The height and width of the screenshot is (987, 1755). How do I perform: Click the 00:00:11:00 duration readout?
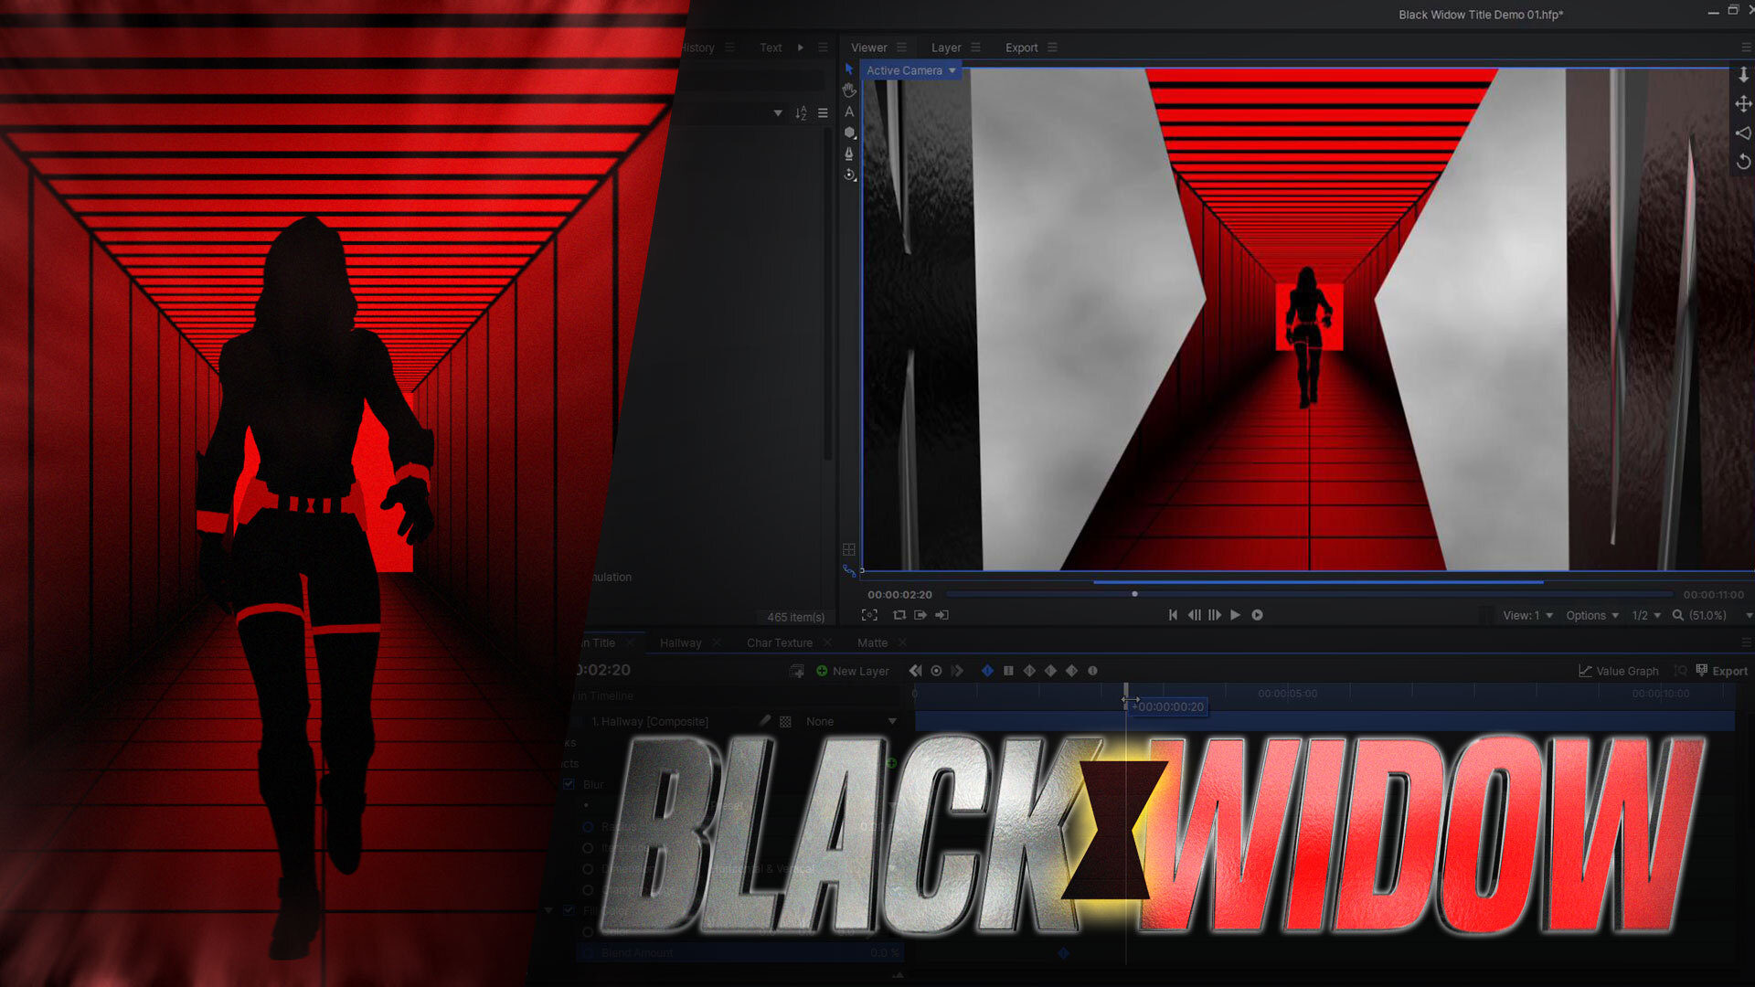pyautogui.click(x=1713, y=595)
